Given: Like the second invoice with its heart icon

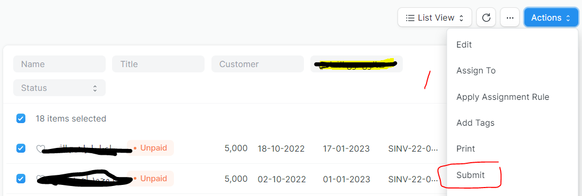Looking at the screenshot, I should (40, 179).
